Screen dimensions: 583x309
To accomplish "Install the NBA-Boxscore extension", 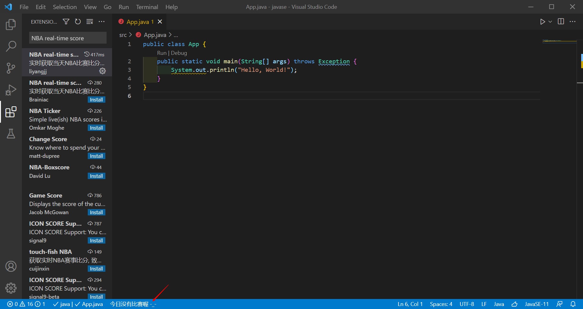I will click(x=97, y=176).
